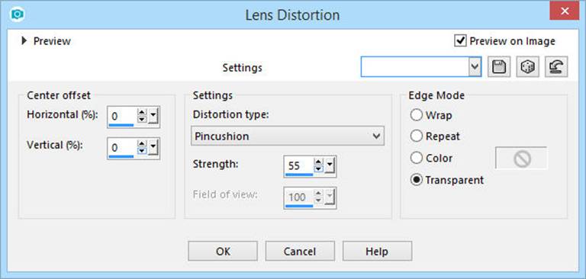
Task: Open the Strength slider popup arrow
Action: 330,166
